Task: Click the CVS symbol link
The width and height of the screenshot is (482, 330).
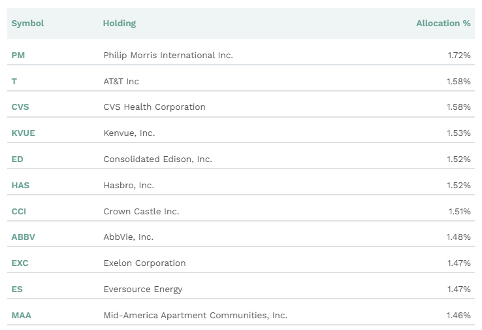Action: (20, 107)
